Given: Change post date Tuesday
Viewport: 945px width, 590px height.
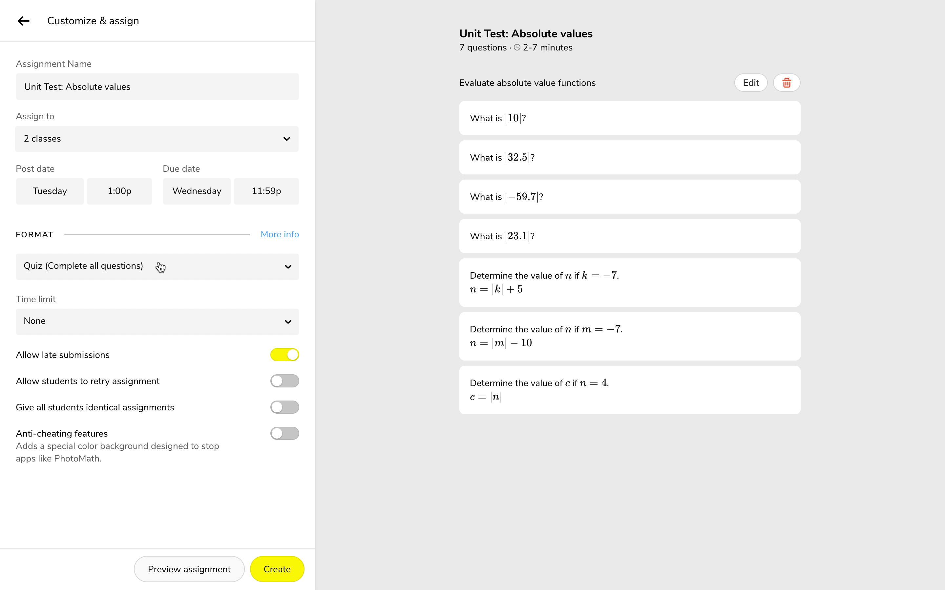Looking at the screenshot, I should 50,191.
